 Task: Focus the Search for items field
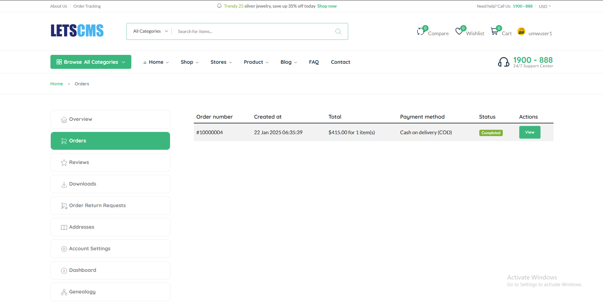click(252, 31)
